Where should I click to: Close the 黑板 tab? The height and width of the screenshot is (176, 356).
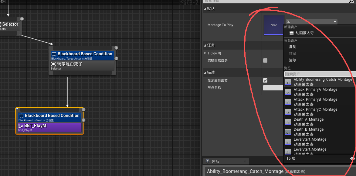coord(245,161)
